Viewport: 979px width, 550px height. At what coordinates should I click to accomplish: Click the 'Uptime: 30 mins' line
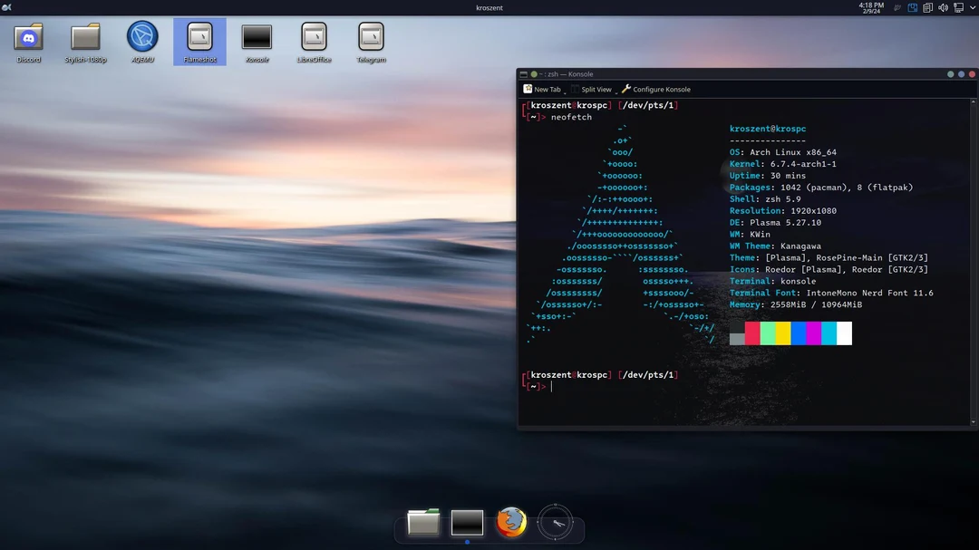(768, 176)
